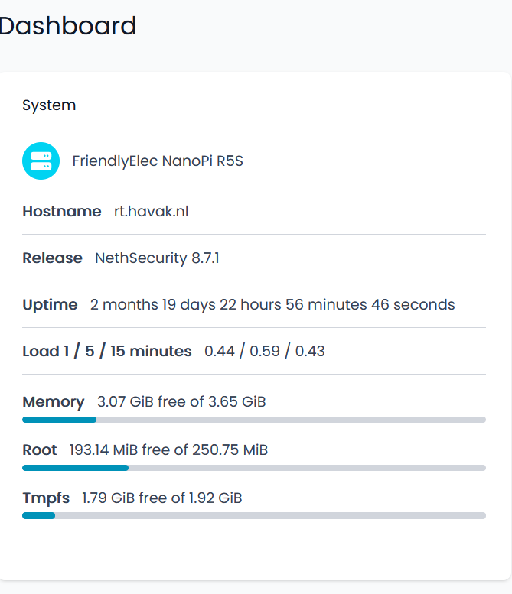Select the System card title

[x=49, y=105]
